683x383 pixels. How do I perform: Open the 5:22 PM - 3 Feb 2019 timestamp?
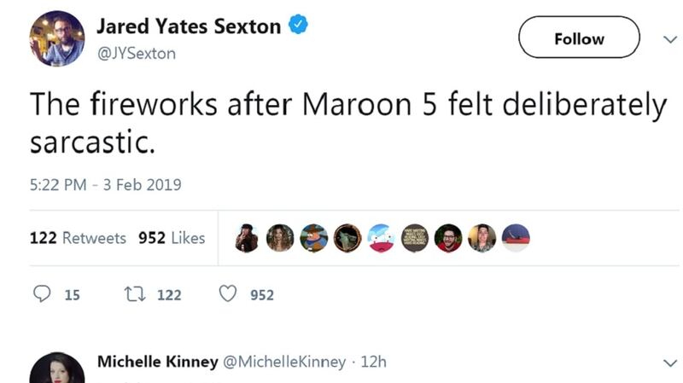point(105,184)
